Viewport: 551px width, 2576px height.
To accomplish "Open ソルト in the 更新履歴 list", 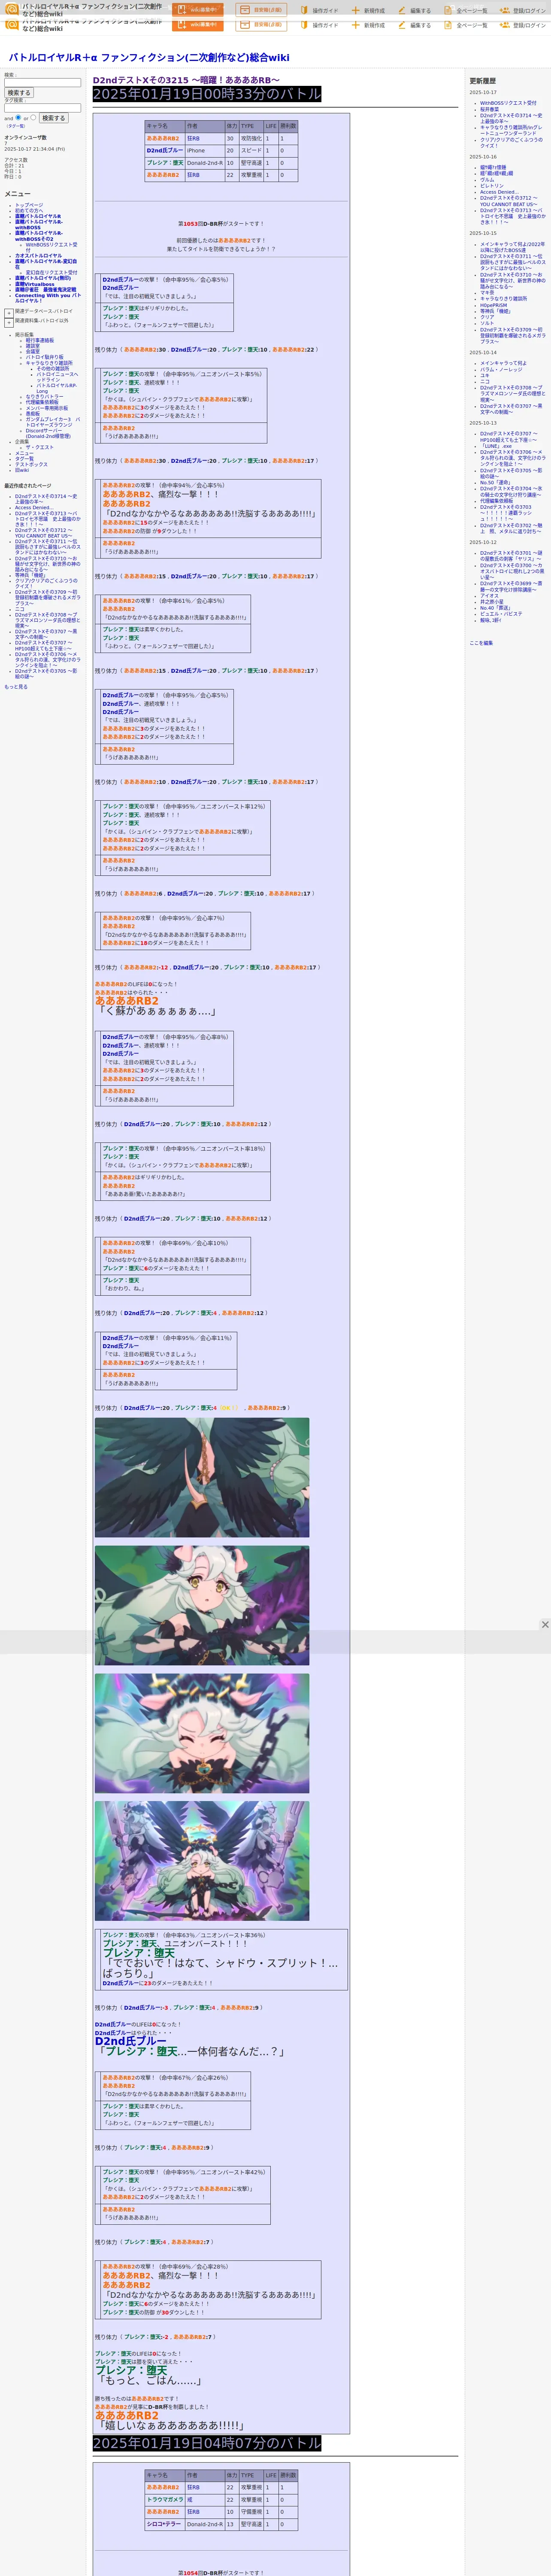I will [487, 323].
